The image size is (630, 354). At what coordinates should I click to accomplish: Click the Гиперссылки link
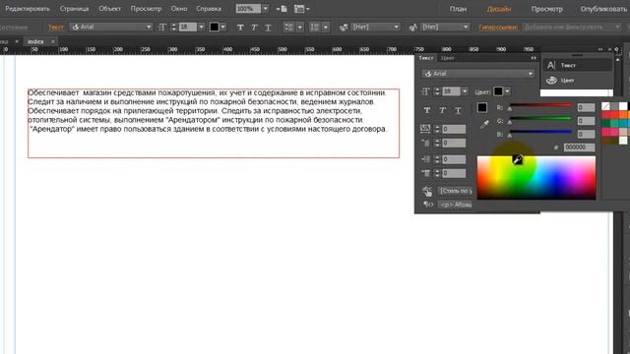(x=498, y=28)
